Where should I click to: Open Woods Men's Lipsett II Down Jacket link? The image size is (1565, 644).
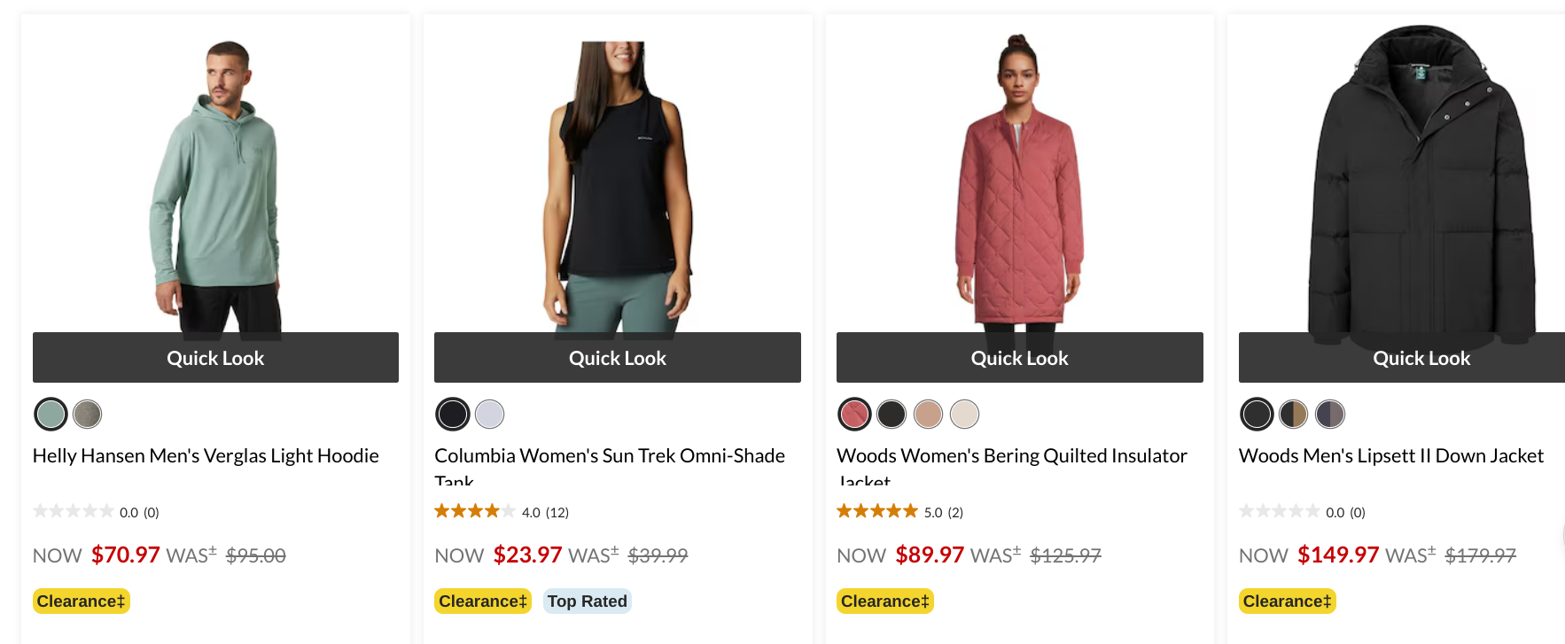[x=1390, y=456]
